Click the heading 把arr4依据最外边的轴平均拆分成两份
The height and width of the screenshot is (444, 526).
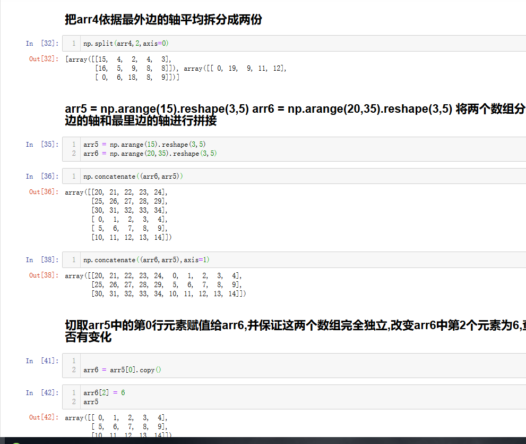(163, 20)
